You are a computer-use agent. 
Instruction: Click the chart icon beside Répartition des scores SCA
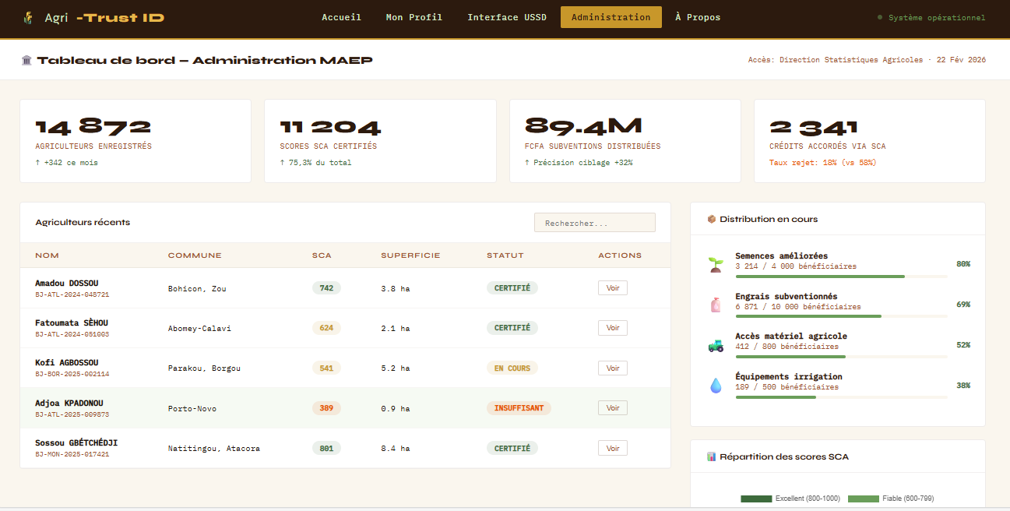711,456
